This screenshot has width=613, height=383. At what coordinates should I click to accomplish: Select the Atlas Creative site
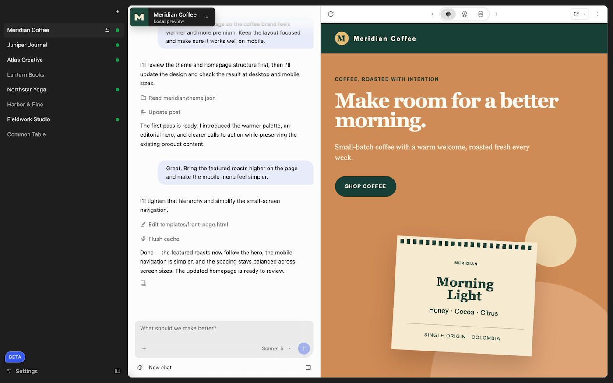pos(63,60)
